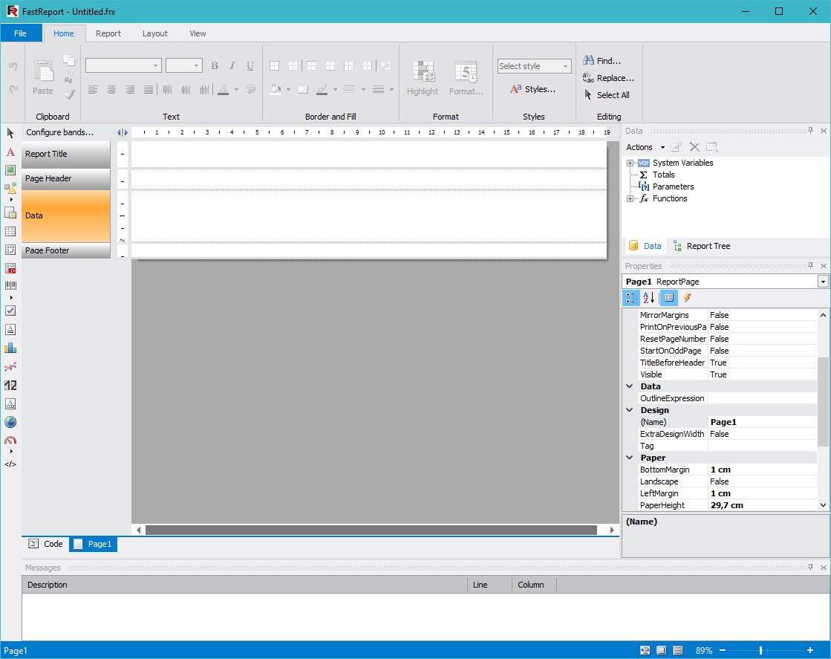Select the pointer tool in the left toolbar
This screenshot has width=831, height=659.
[10, 132]
